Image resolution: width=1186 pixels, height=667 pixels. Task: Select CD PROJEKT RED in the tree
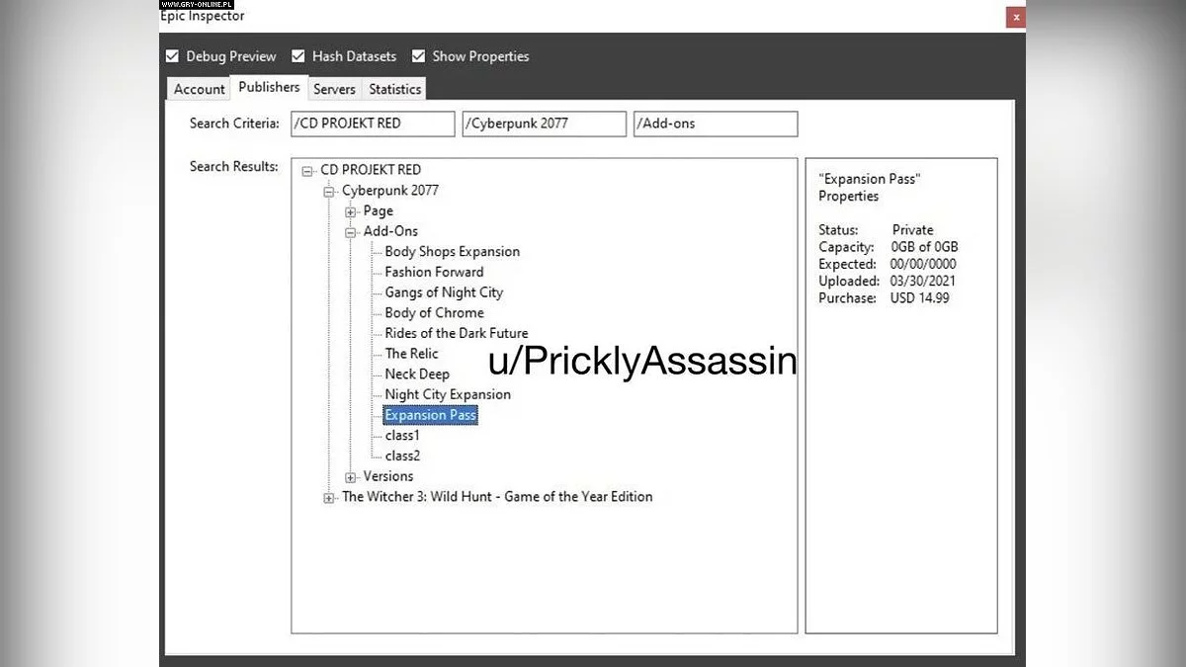pyautogui.click(x=371, y=170)
